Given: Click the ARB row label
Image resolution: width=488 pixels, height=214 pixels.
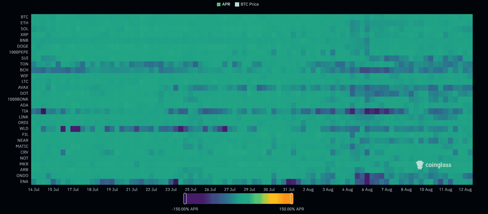Looking at the screenshot, I should coord(24,170).
